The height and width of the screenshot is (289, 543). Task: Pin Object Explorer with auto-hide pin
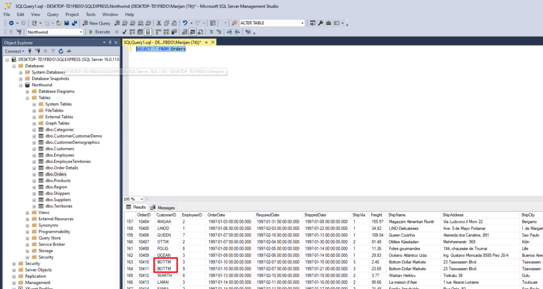point(110,42)
